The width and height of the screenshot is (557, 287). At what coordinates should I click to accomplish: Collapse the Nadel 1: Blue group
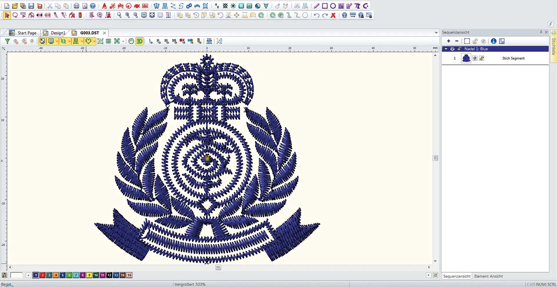(x=446, y=49)
